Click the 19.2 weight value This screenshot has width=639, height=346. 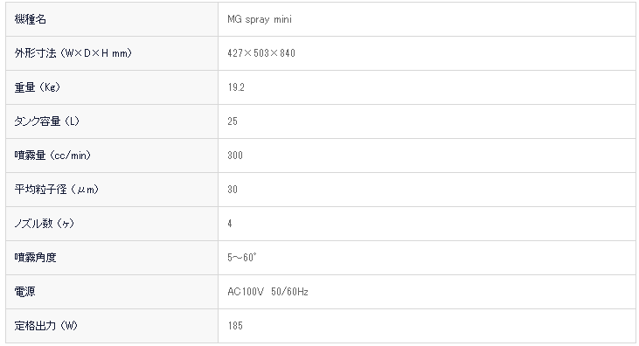(x=236, y=87)
